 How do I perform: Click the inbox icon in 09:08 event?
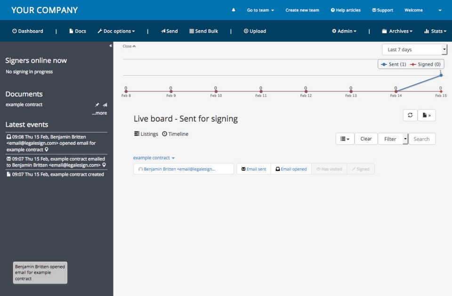pos(8,137)
